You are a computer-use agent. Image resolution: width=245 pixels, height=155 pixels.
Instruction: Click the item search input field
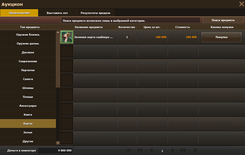131,21
